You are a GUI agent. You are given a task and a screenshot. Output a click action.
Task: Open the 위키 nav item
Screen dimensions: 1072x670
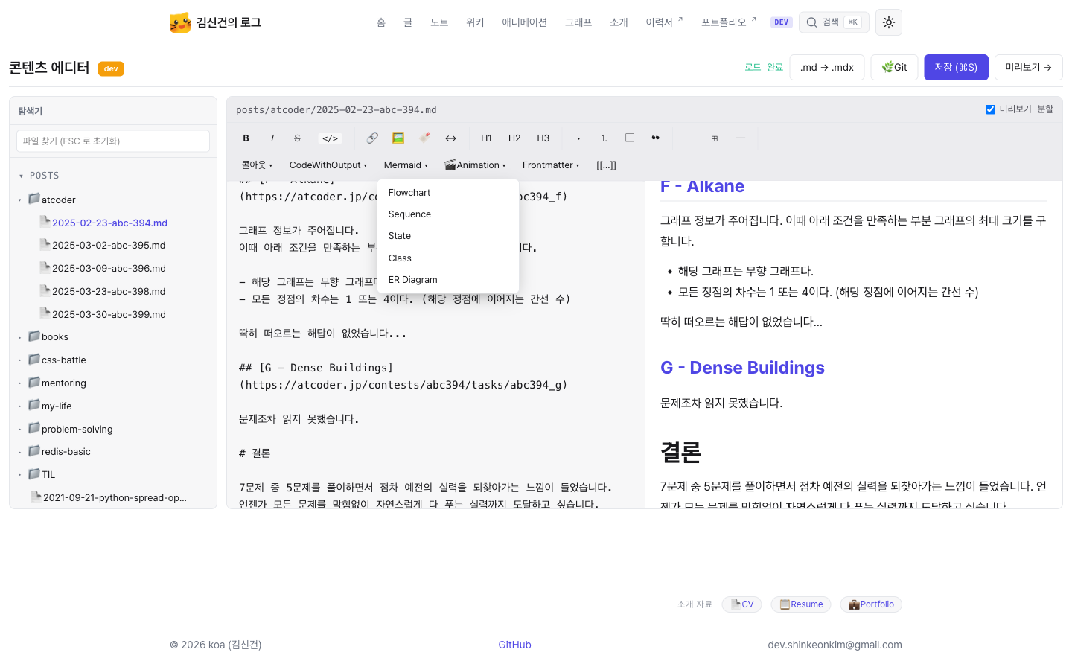(x=475, y=22)
